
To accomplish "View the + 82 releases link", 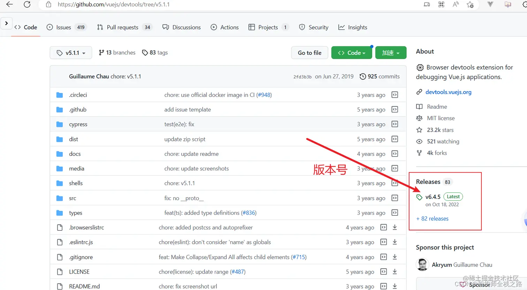I will click(x=432, y=219).
